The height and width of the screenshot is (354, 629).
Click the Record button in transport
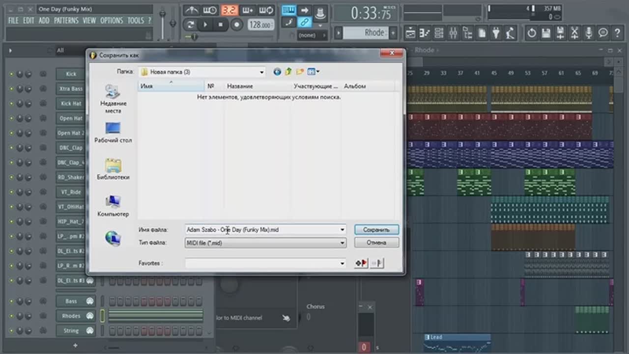click(x=237, y=25)
